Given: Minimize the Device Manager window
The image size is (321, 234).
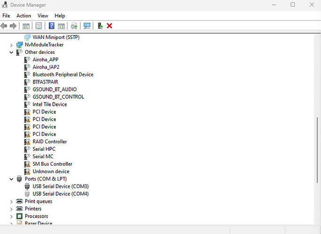Looking at the screenshot, I should (274, 5).
